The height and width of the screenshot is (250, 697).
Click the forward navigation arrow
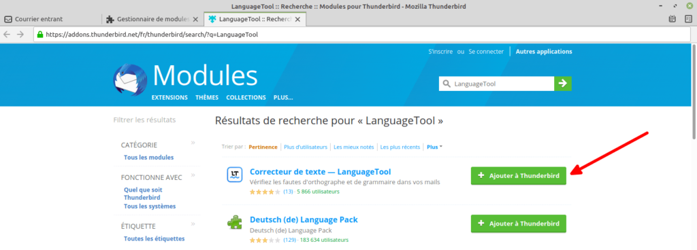click(20, 34)
